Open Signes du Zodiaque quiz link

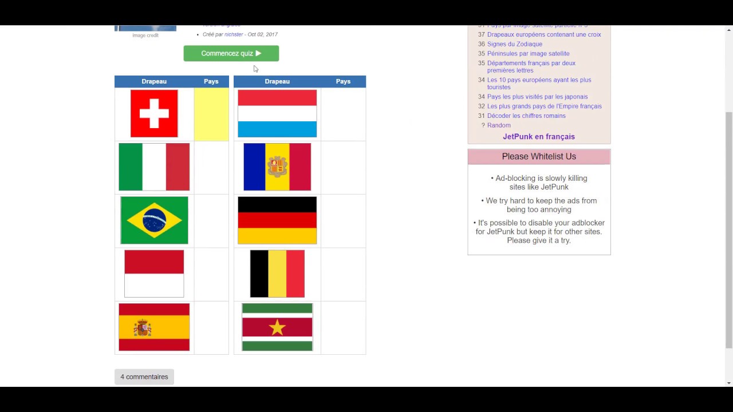coord(515,44)
